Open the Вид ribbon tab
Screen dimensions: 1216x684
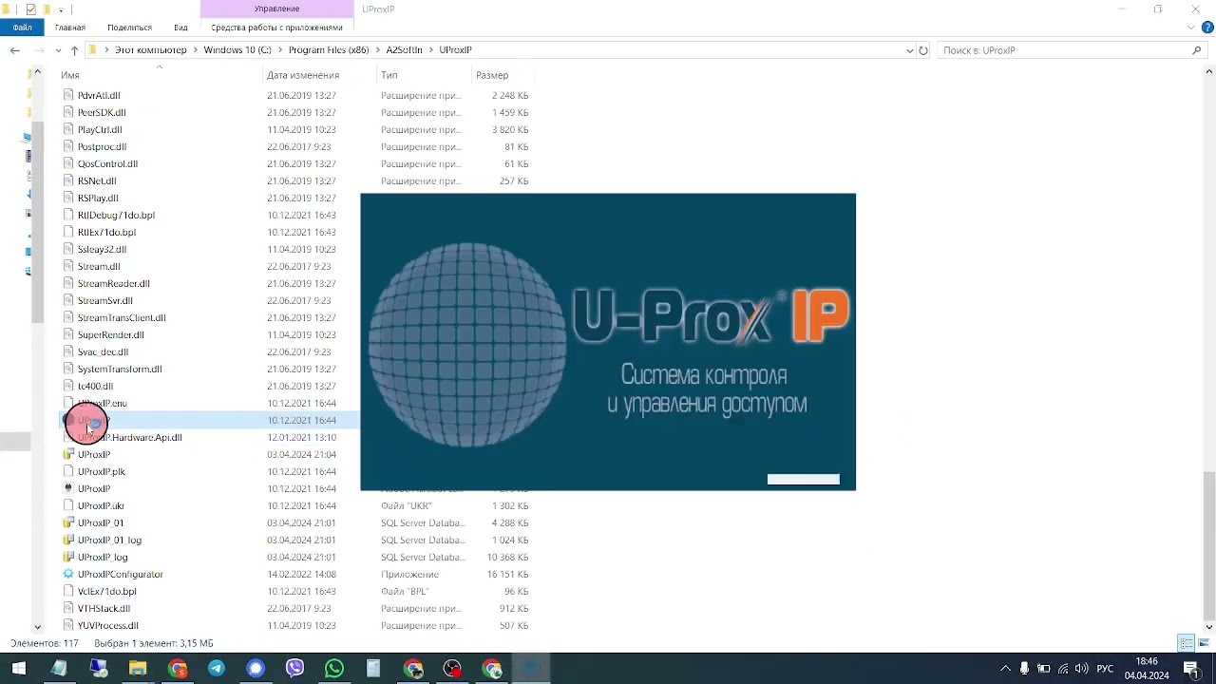click(180, 28)
